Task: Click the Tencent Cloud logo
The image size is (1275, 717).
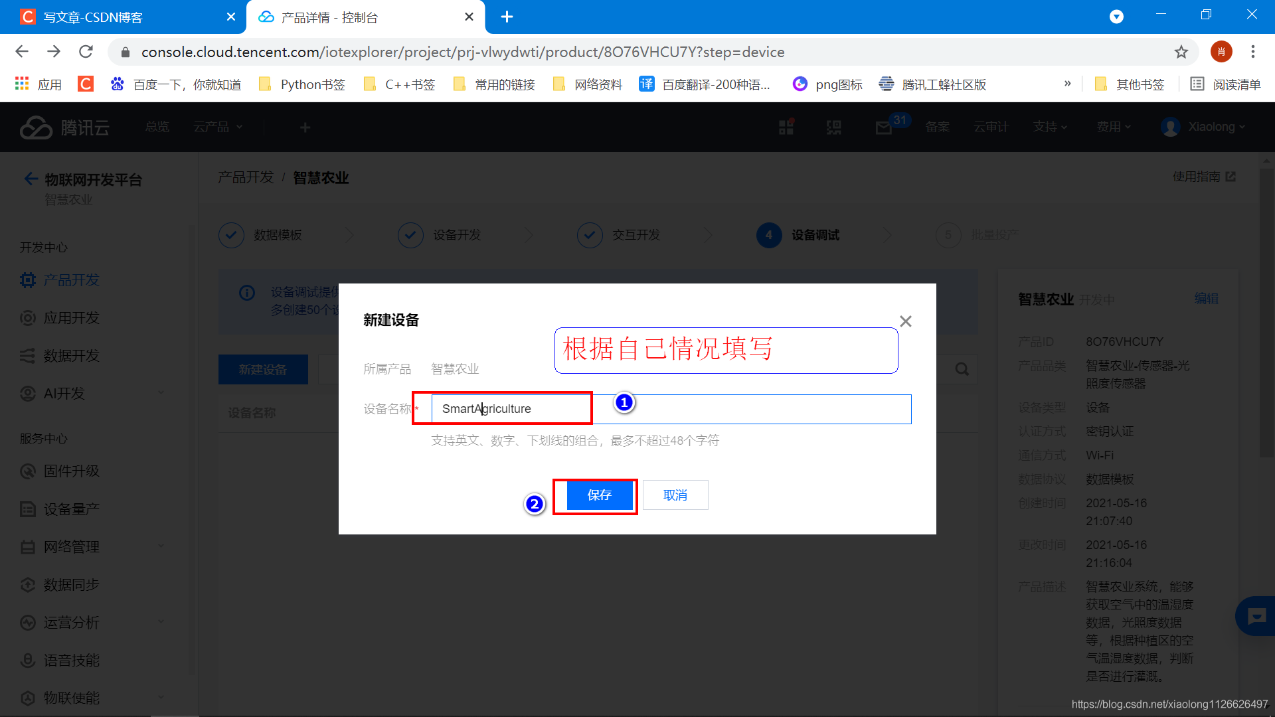Action: pos(64,127)
